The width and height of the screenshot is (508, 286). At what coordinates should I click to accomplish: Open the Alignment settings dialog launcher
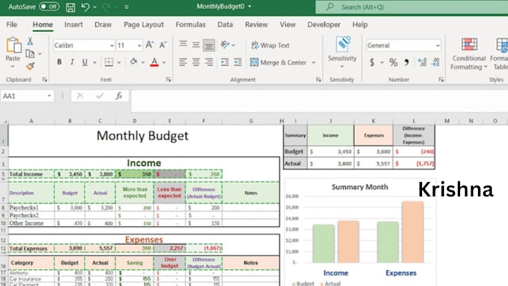coord(318,80)
